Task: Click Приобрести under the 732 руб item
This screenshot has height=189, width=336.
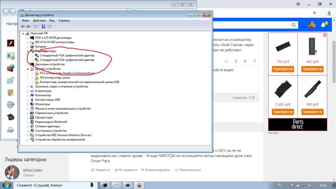Action: [x=283, y=69]
